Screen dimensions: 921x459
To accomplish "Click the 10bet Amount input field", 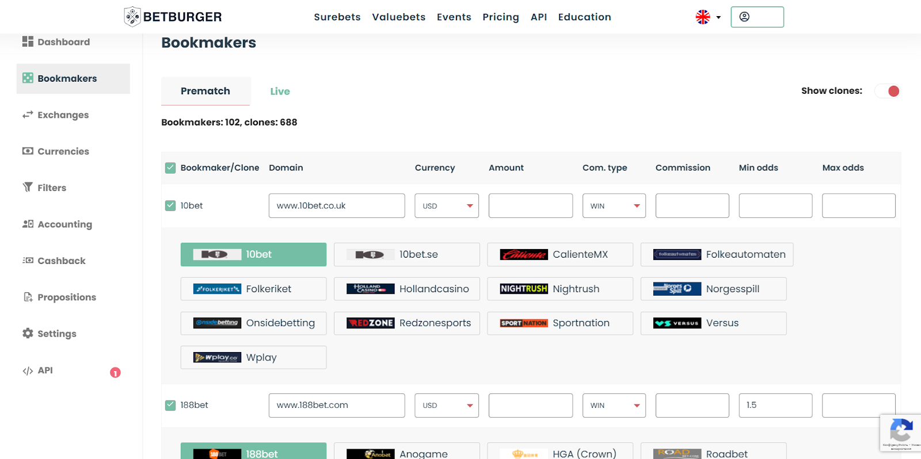I will pos(531,205).
